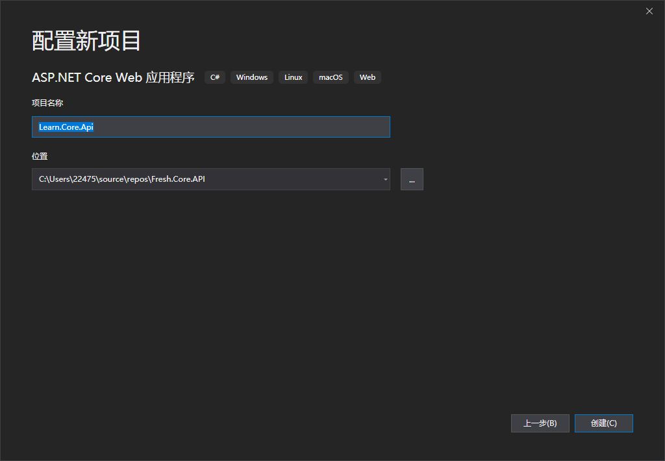Open recent locations list for project path

click(384, 179)
